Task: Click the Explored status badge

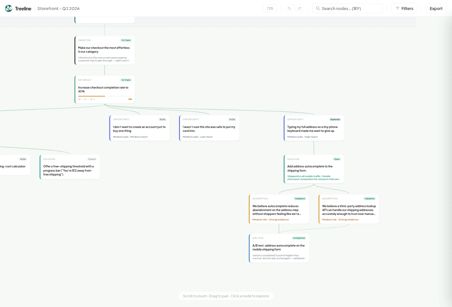Action: tap(335, 120)
